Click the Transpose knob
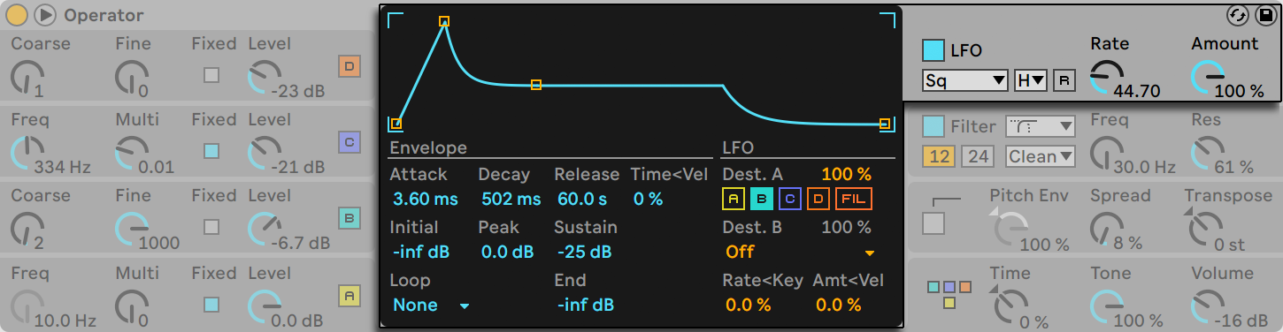Image resolution: width=1283 pixels, height=332 pixels. pyautogui.click(x=1206, y=230)
